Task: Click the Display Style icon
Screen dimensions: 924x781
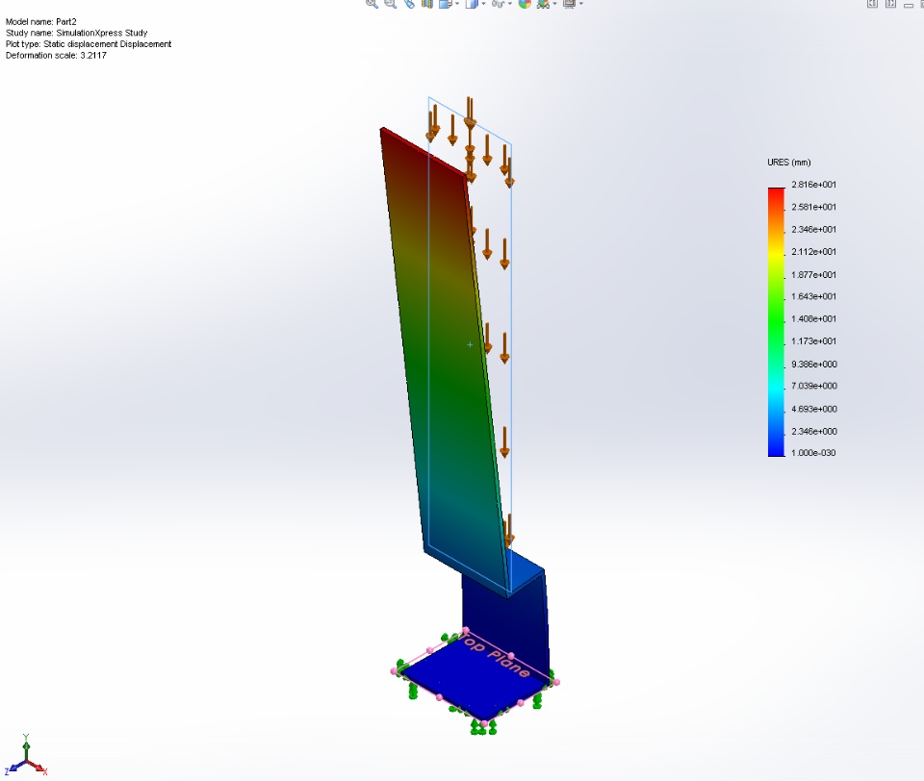Action: 472,3
